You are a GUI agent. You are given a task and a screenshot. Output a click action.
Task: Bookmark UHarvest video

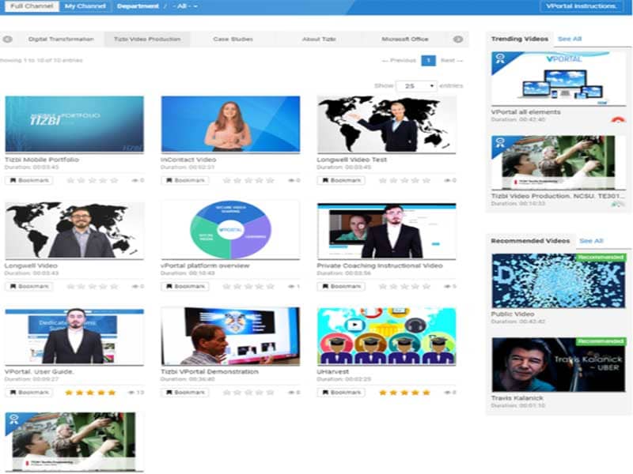(341, 392)
